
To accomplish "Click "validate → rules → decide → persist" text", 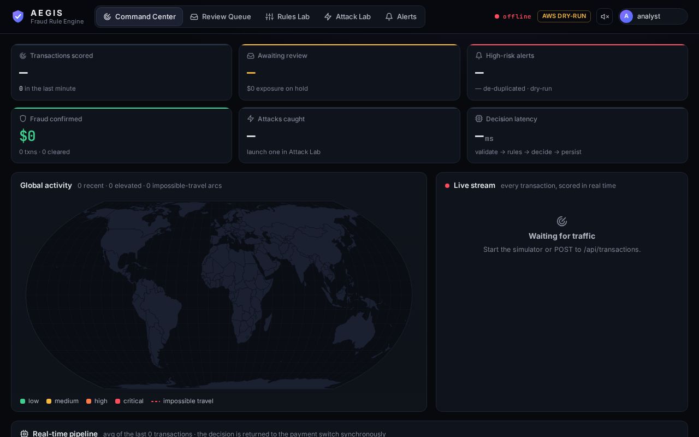I will (x=528, y=152).
